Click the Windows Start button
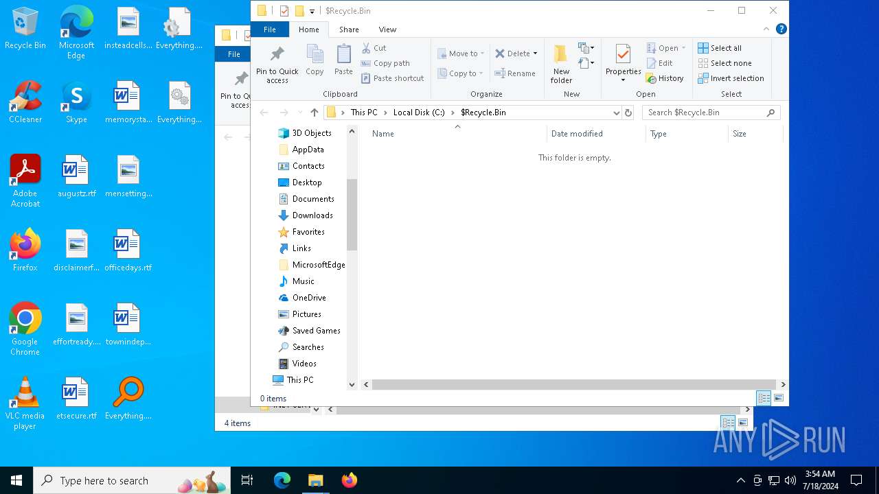The height and width of the screenshot is (494, 879). pos(16,480)
